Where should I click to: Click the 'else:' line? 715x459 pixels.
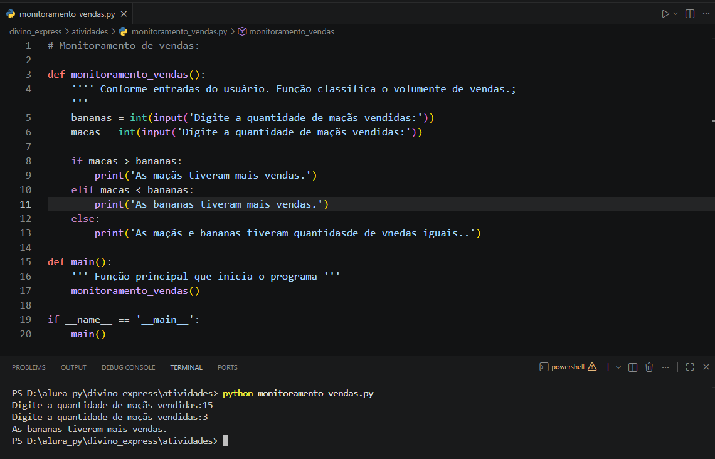point(85,219)
